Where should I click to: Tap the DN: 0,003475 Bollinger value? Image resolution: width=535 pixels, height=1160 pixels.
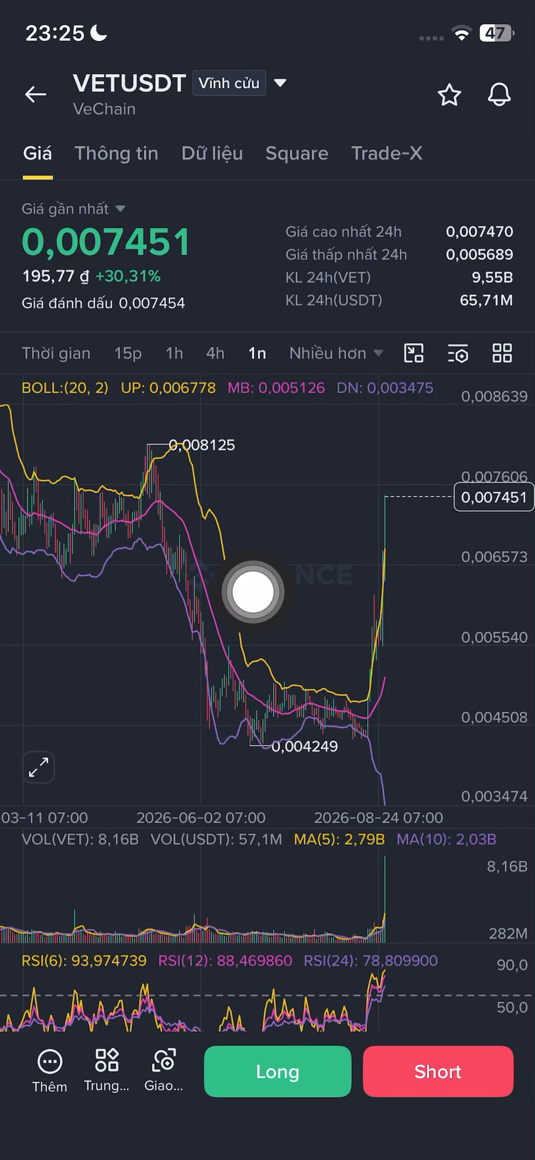(x=385, y=388)
